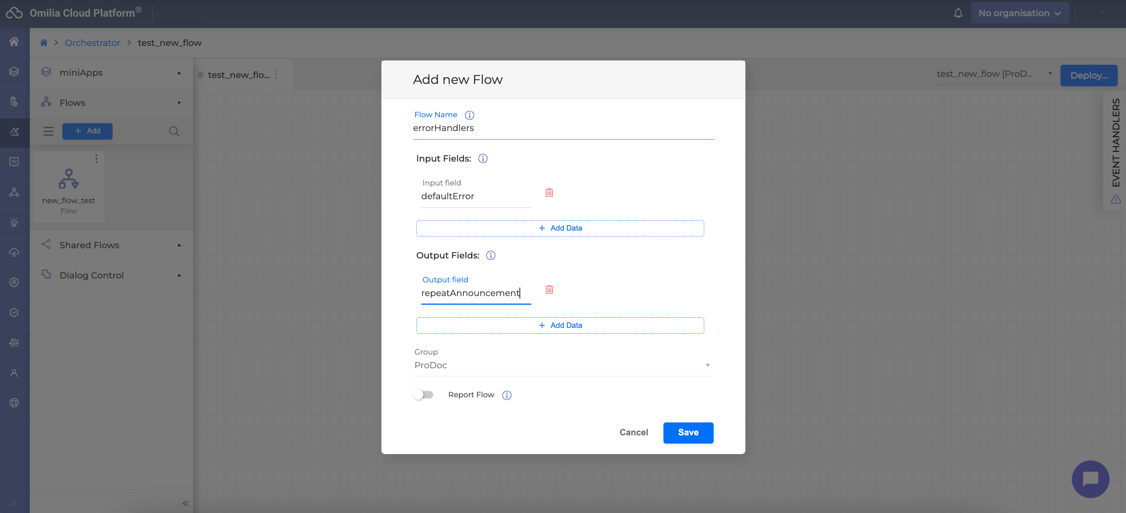1126x513 pixels.
Task: Click the Report Flow info icon
Action: click(507, 395)
